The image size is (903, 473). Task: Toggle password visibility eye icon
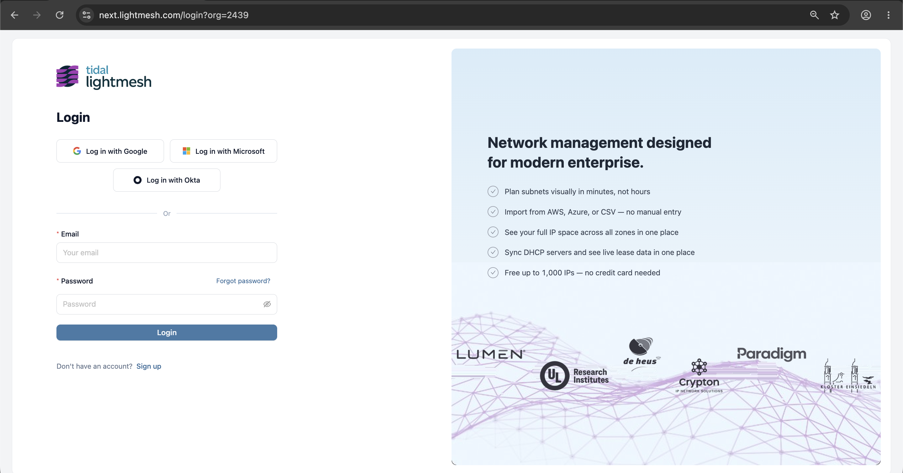(267, 304)
